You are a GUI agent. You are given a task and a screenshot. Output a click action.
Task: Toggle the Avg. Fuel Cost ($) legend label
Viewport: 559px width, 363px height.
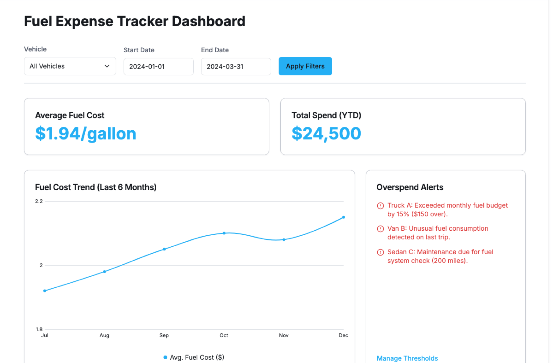coord(197,357)
